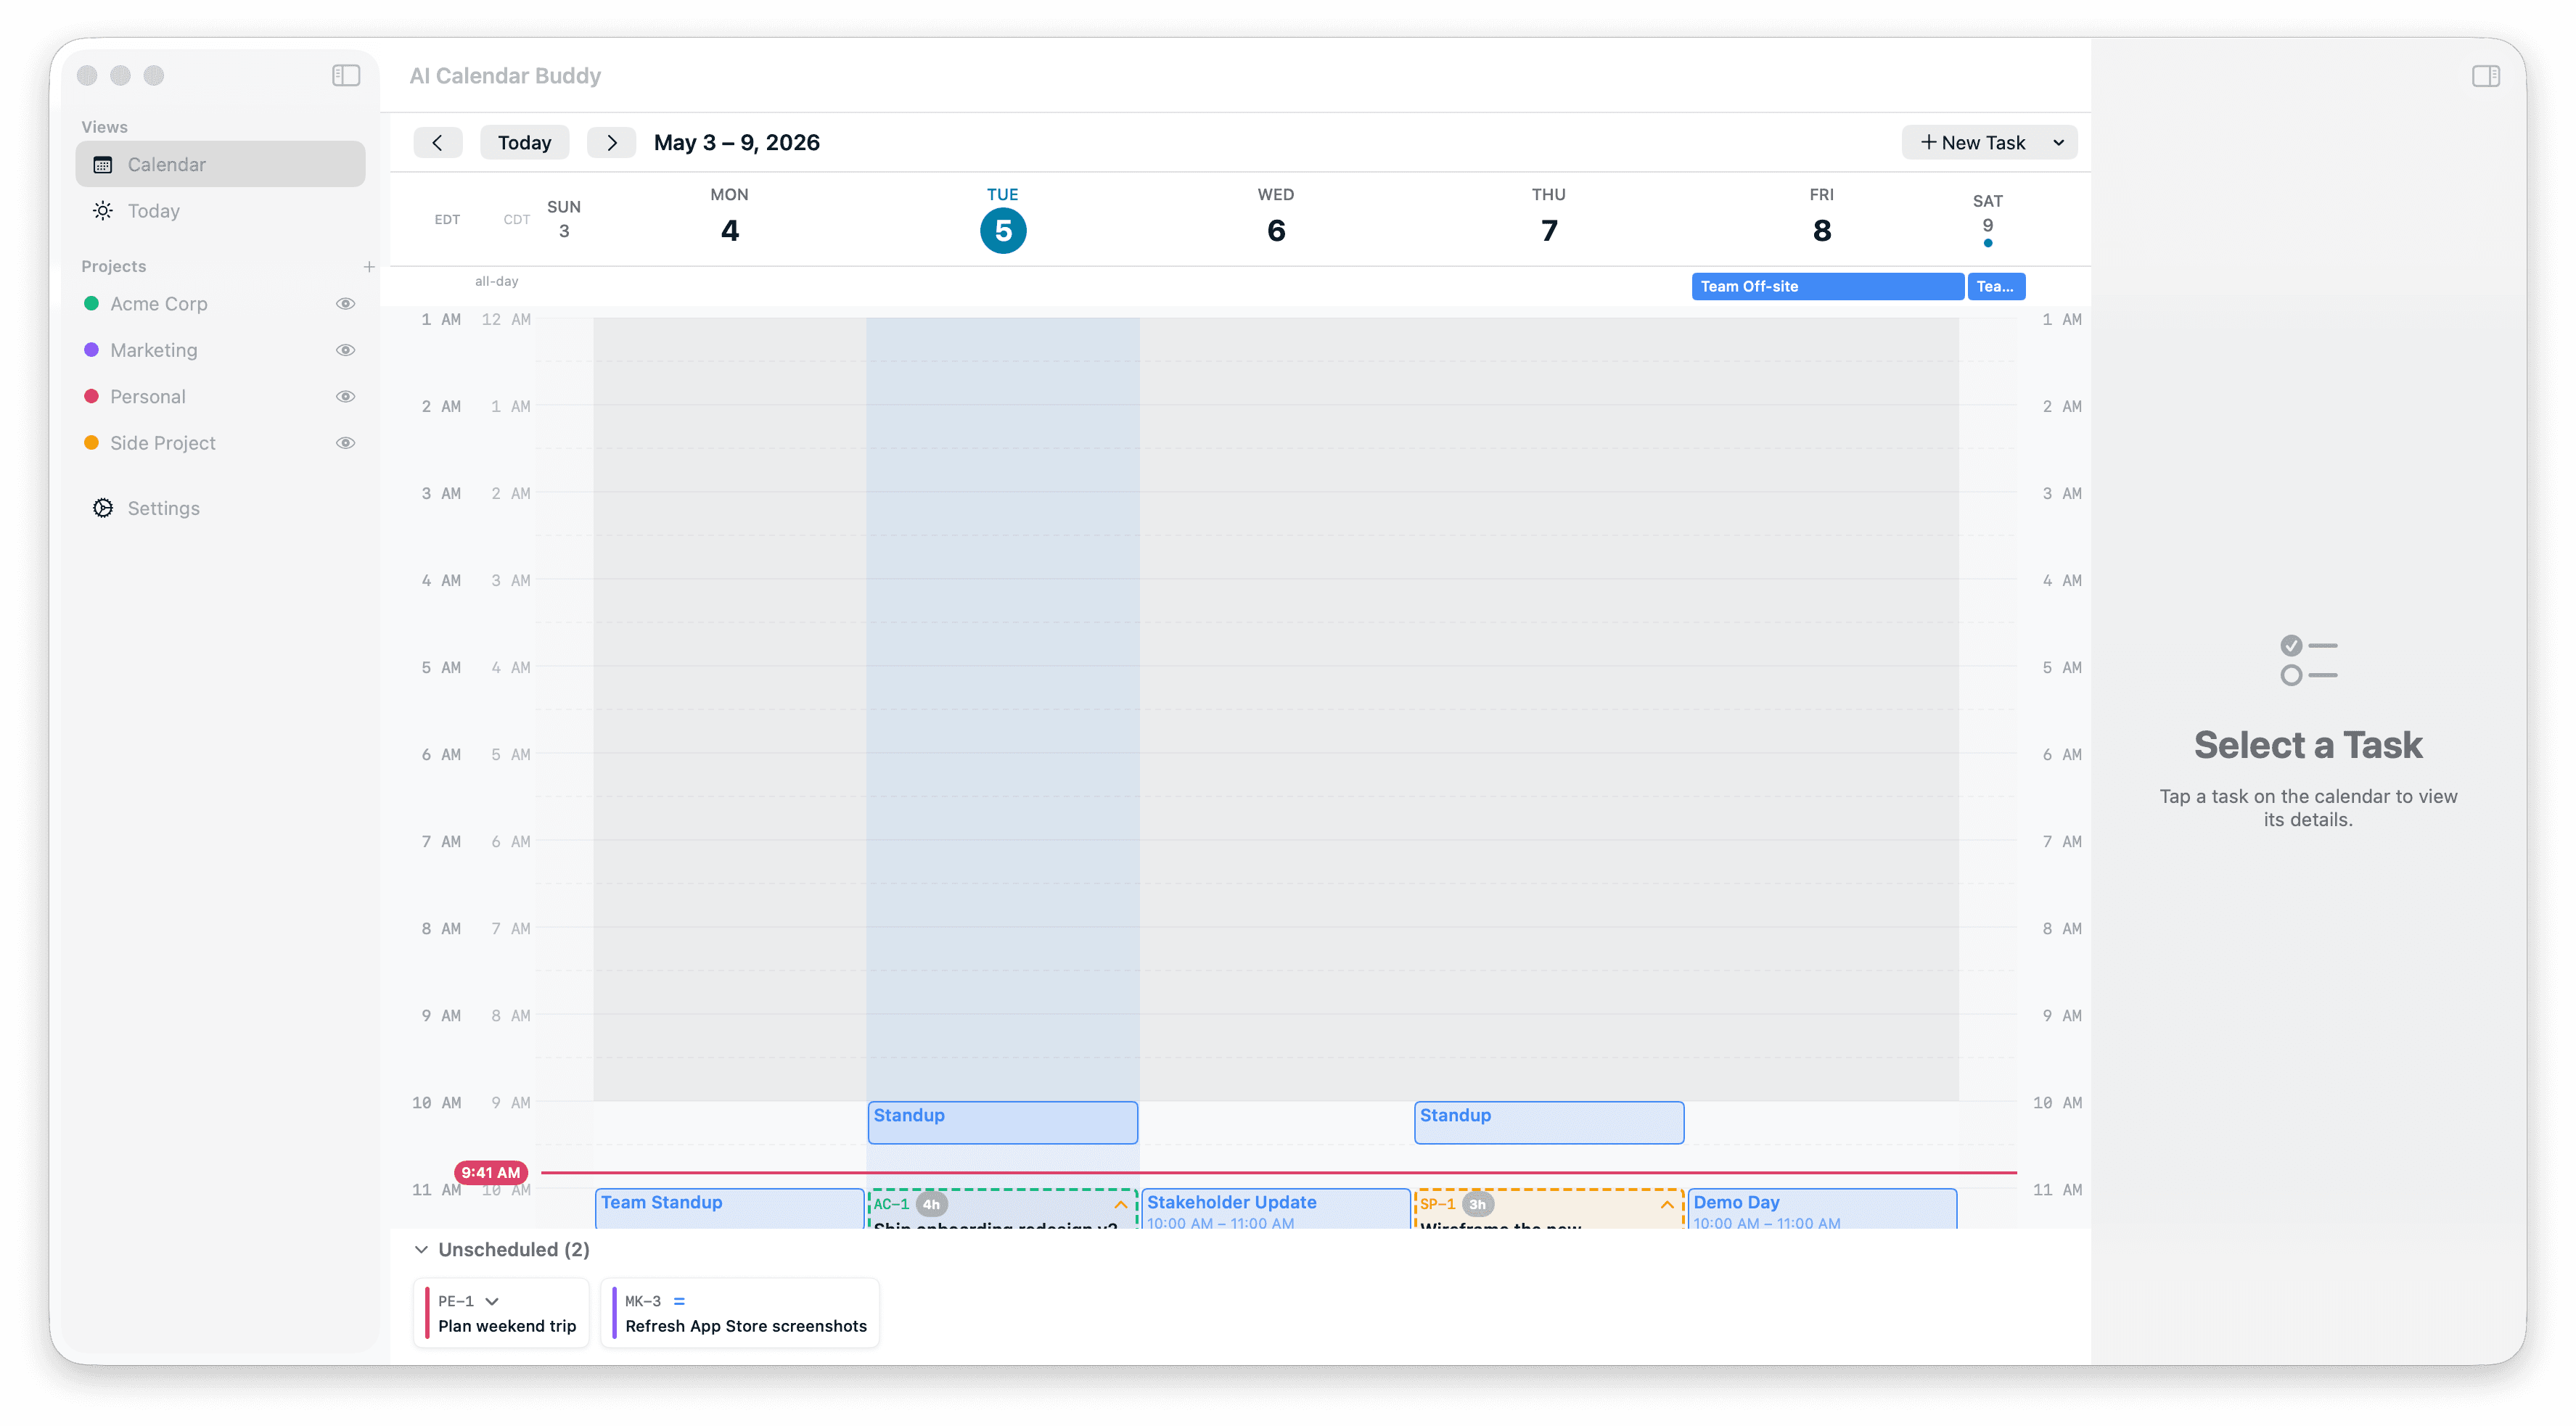Viewport: 2576px width, 1426px height.
Task: Click the low priority chevron on PE-1
Action: point(491,1301)
